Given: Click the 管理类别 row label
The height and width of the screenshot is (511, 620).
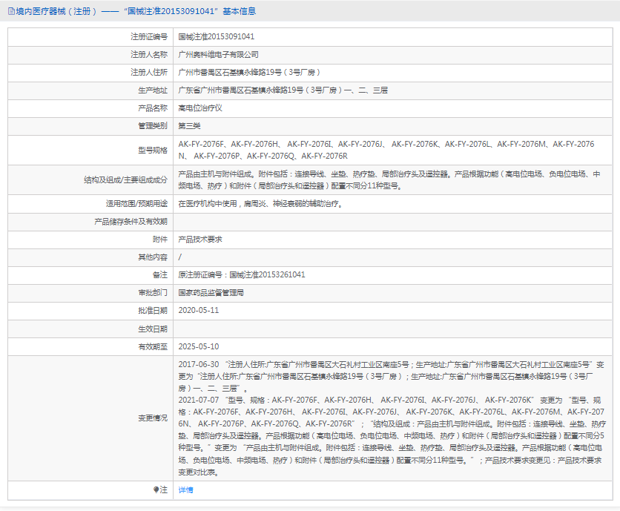Looking at the screenshot, I should point(153,126).
